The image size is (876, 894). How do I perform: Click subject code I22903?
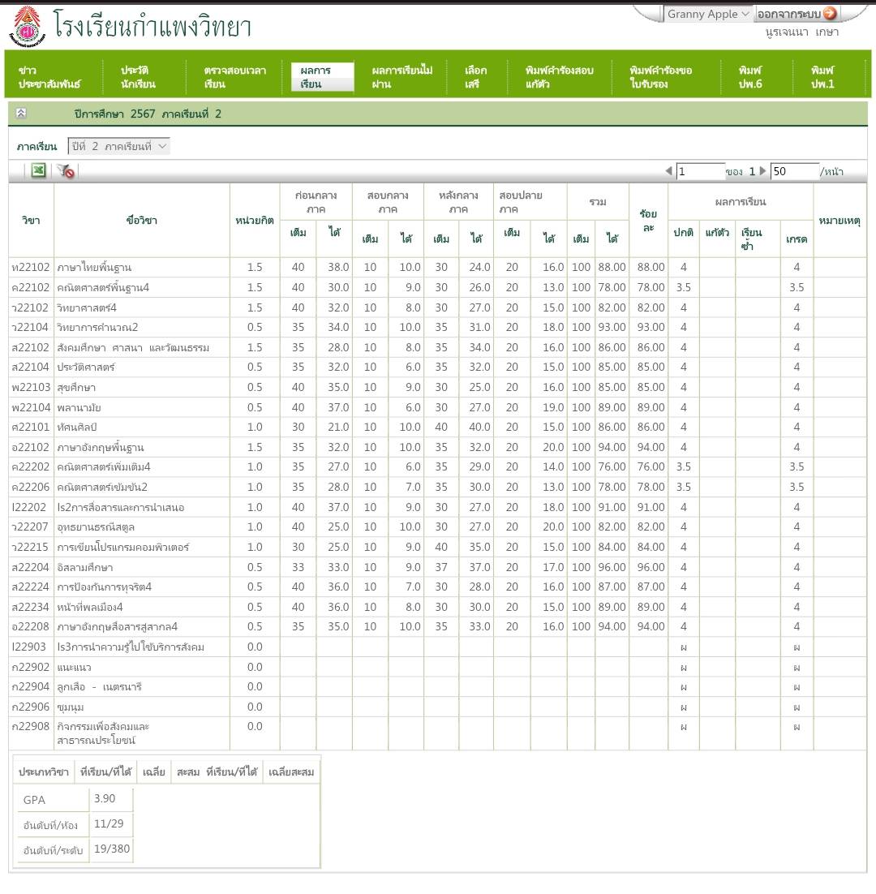point(28,647)
